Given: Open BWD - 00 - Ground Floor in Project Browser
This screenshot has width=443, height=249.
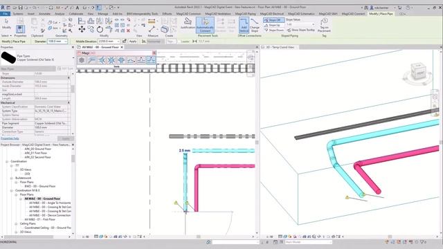Looking at the screenshot, I should click(x=40, y=186).
